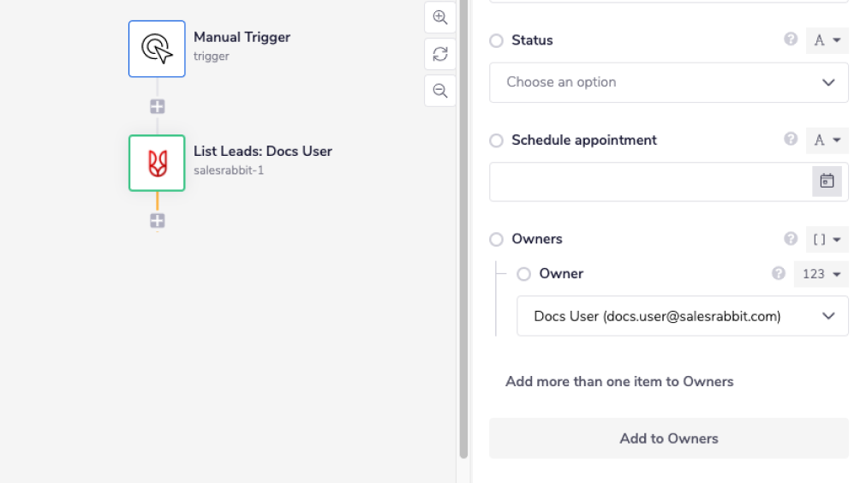The image size is (860, 483).
Task: Show help for the Owners field
Action: (x=791, y=239)
